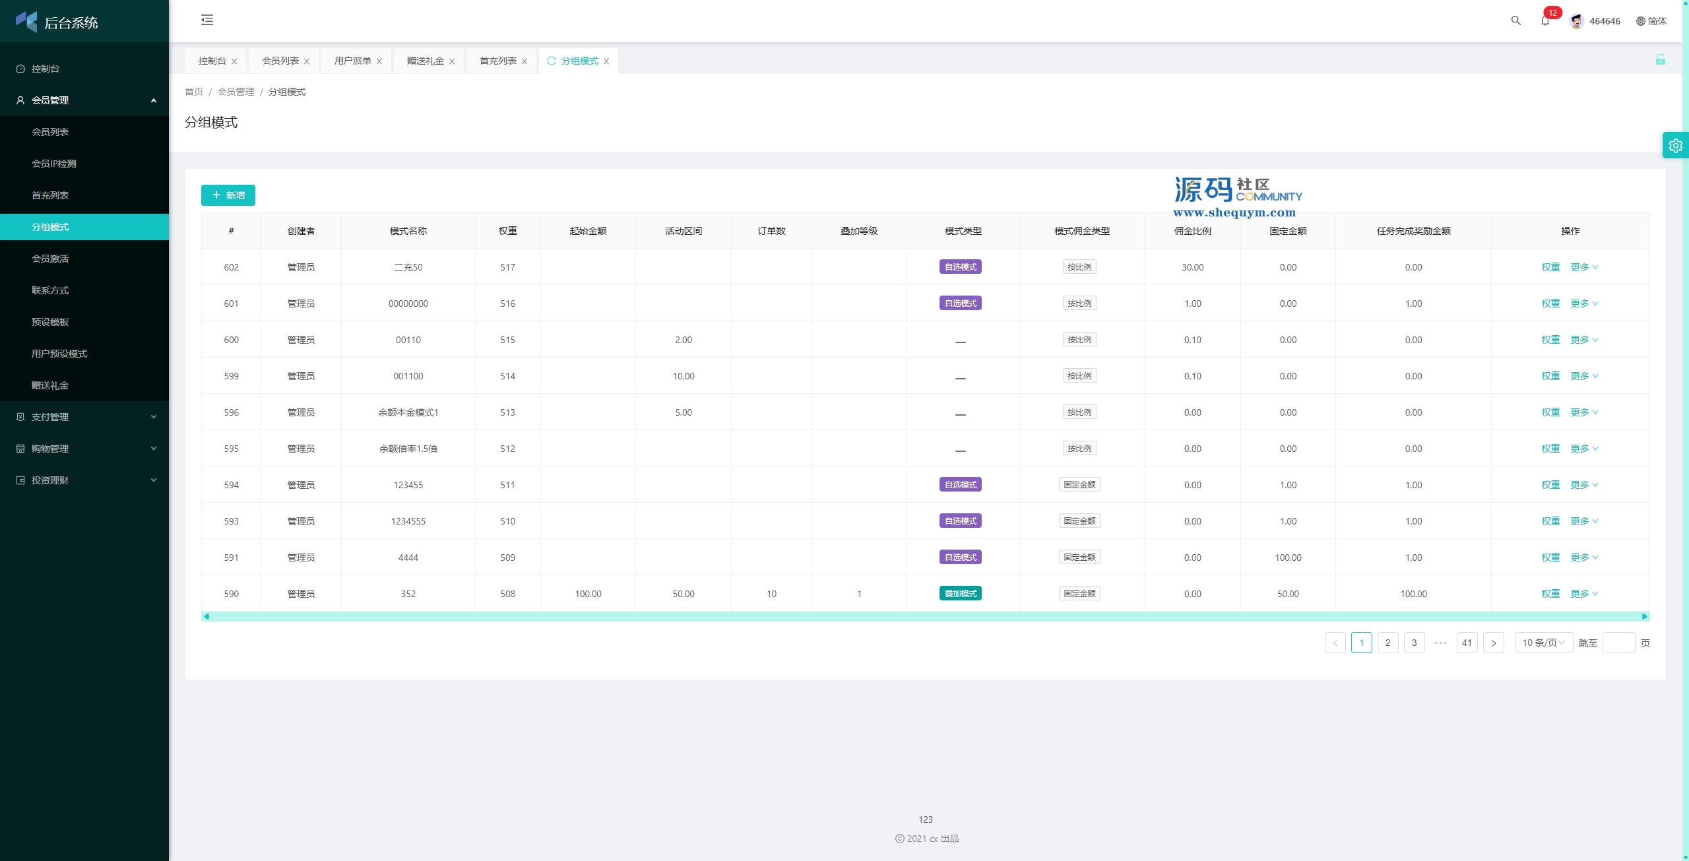Click the user avatar 464646
Screen dimensions: 1689x861
(x=1577, y=21)
